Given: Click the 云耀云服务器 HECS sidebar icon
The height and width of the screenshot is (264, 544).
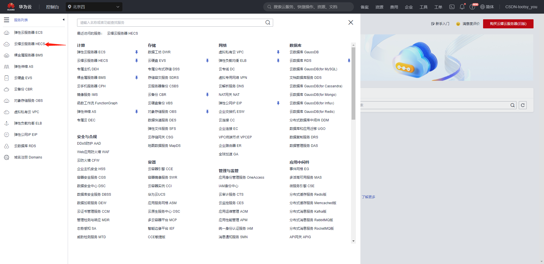Looking at the screenshot, I should coord(7,44).
